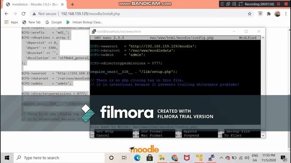Open McAfee from the taskbar

coord(187,158)
